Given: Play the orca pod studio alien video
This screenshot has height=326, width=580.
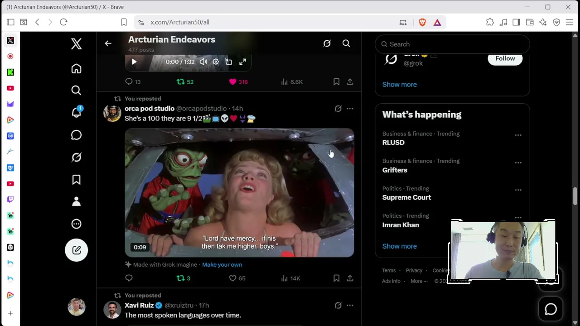Looking at the screenshot, I should tap(239, 193).
